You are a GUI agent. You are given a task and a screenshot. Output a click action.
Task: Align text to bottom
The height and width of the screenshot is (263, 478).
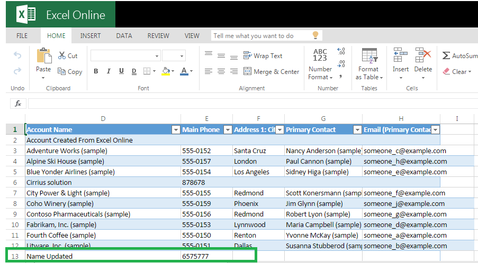point(234,58)
